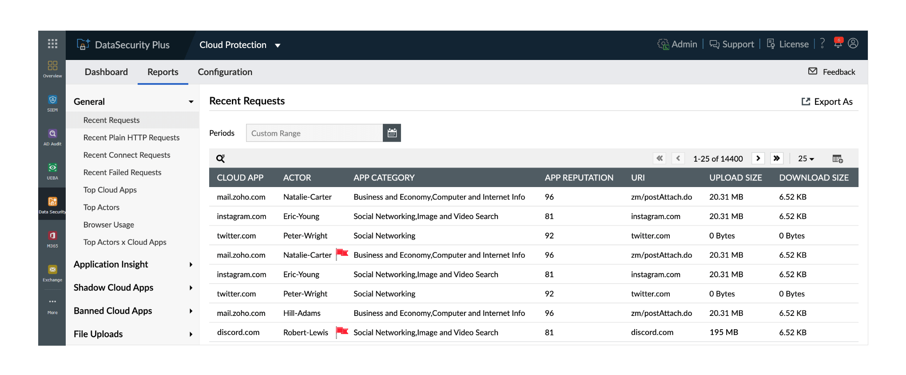Open the apps grid launcher icon
Viewport: 906px width, 375px height.
(x=52, y=44)
